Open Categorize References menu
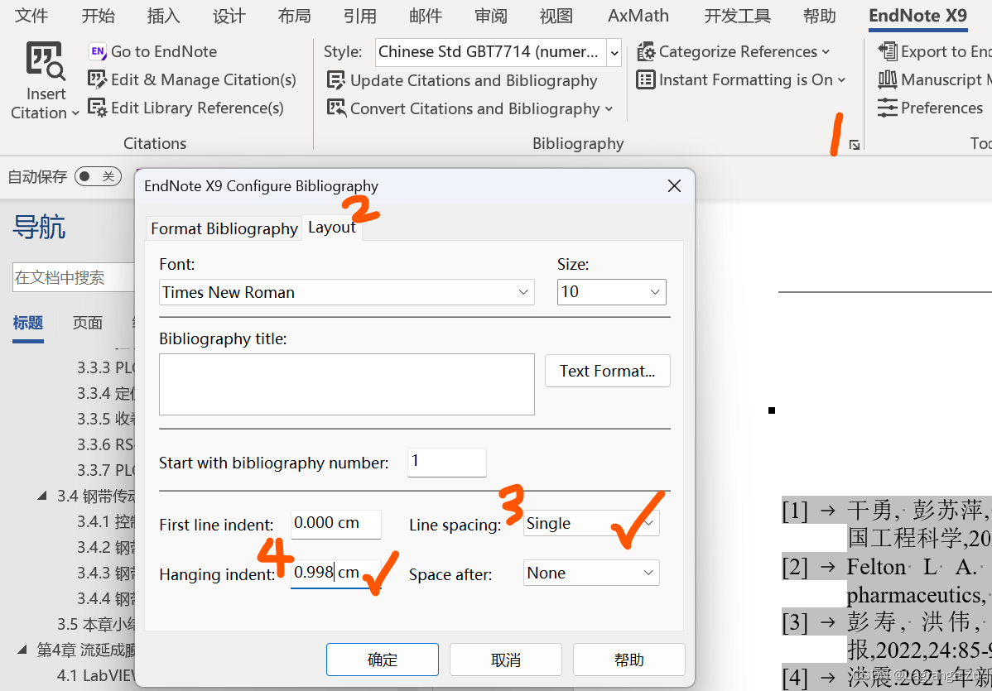The width and height of the screenshot is (992, 691). 734,52
